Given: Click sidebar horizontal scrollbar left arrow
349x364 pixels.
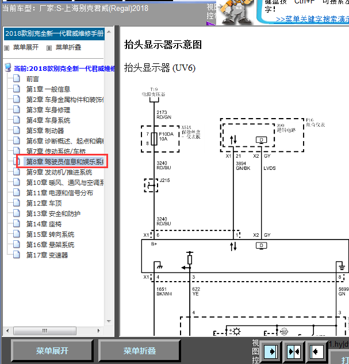Looking at the screenshot, I should [x=7, y=331].
